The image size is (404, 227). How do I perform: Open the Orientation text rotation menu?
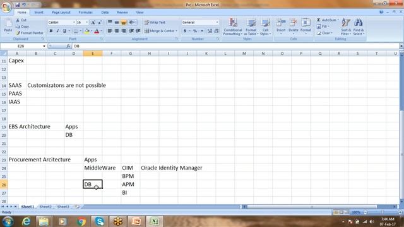pyautogui.click(x=132, y=23)
